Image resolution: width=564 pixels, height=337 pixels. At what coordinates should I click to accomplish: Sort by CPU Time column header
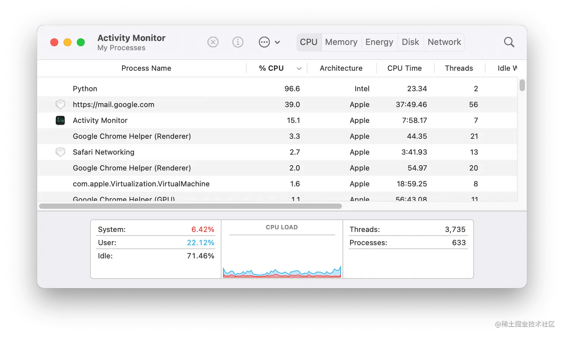pos(404,68)
